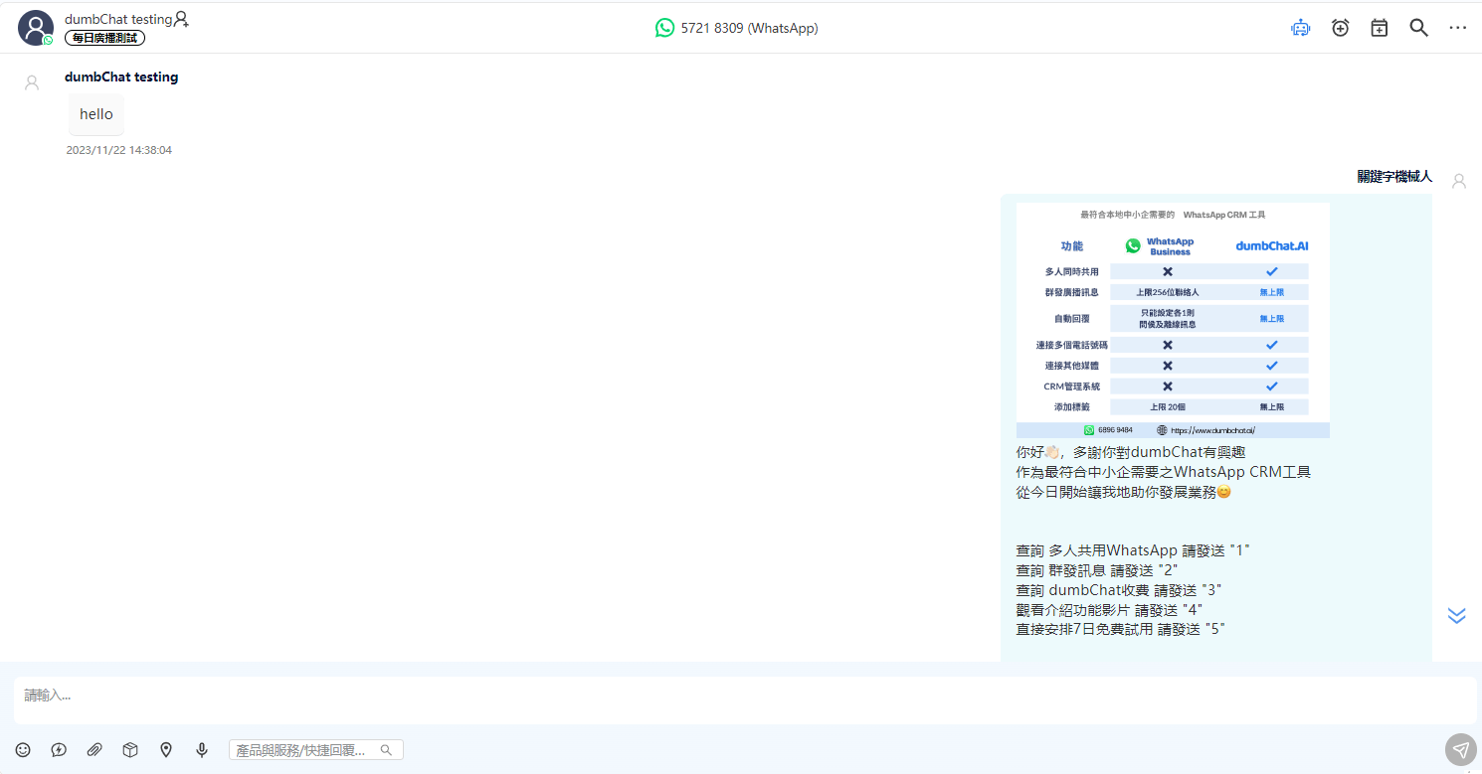Image resolution: width=1482 pixels, height=774 pixels.
Task: Open the CRM comparison image in the message
Action: [x=1173, y=320]
